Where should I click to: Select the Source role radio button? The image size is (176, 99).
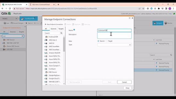point(98,41)
